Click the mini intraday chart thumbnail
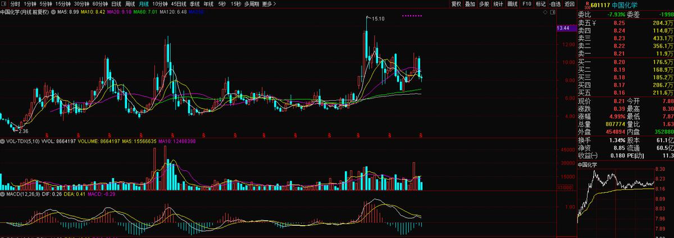 617,203
